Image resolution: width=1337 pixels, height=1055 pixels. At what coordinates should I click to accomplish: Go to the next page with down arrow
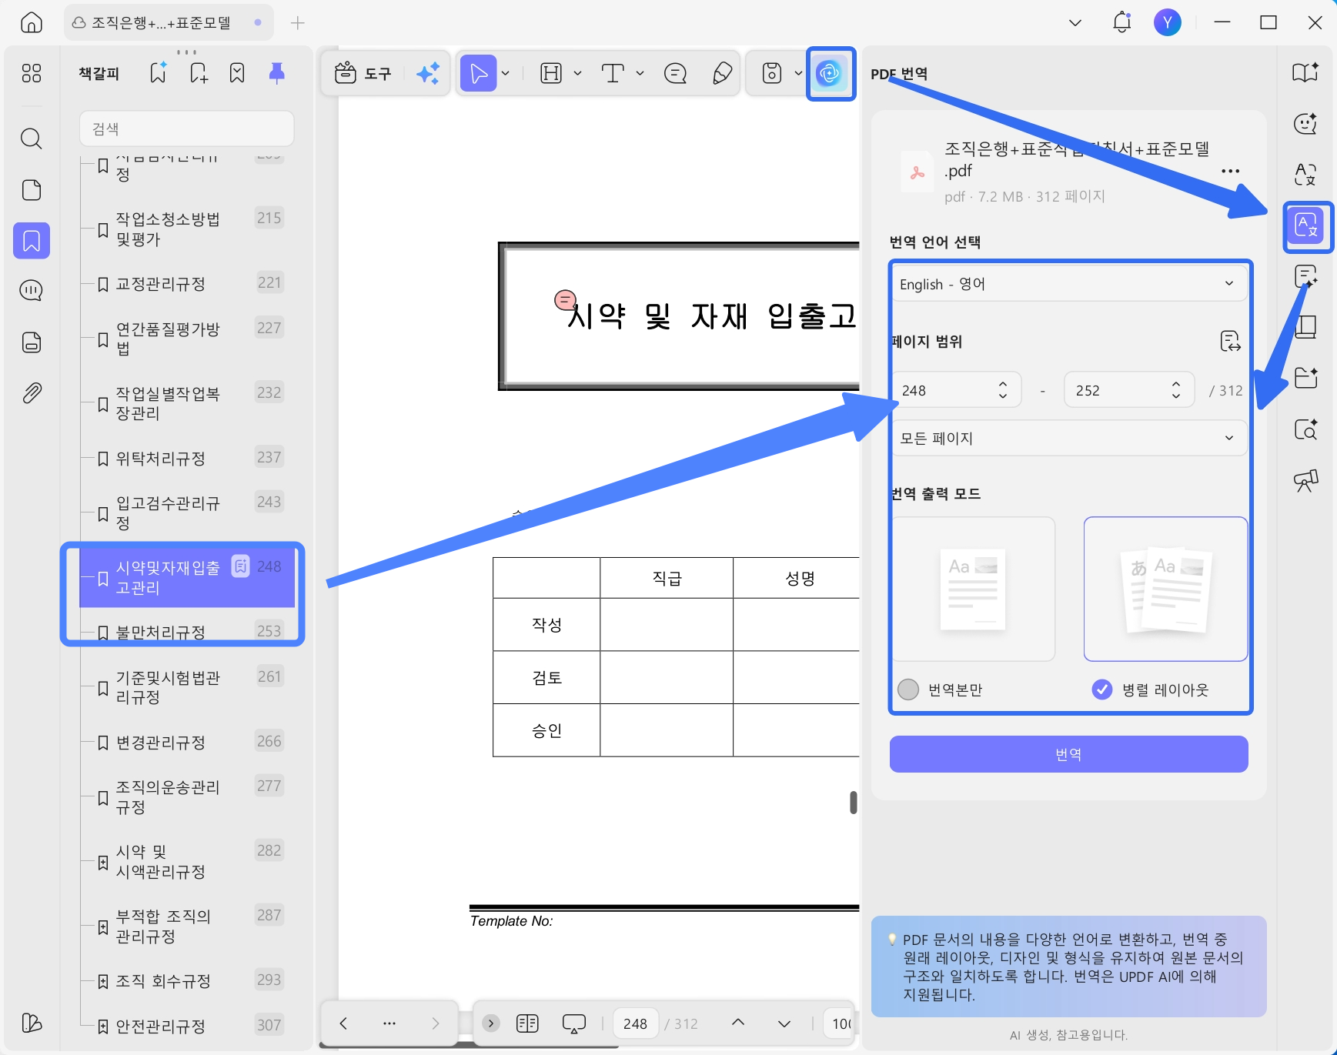pos(784,1023)
